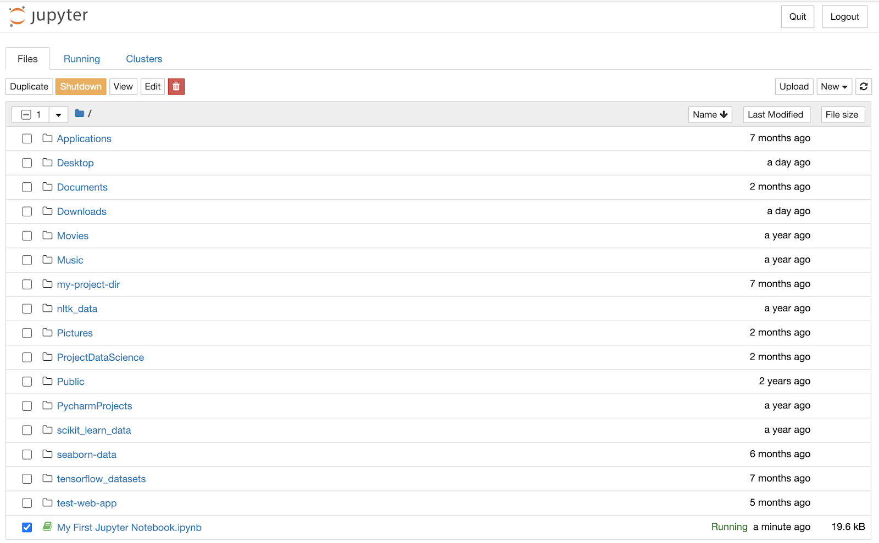Click the Music folder icon
Image resolution: width=879 pixels, height=543 pixels.
[47, 260]
